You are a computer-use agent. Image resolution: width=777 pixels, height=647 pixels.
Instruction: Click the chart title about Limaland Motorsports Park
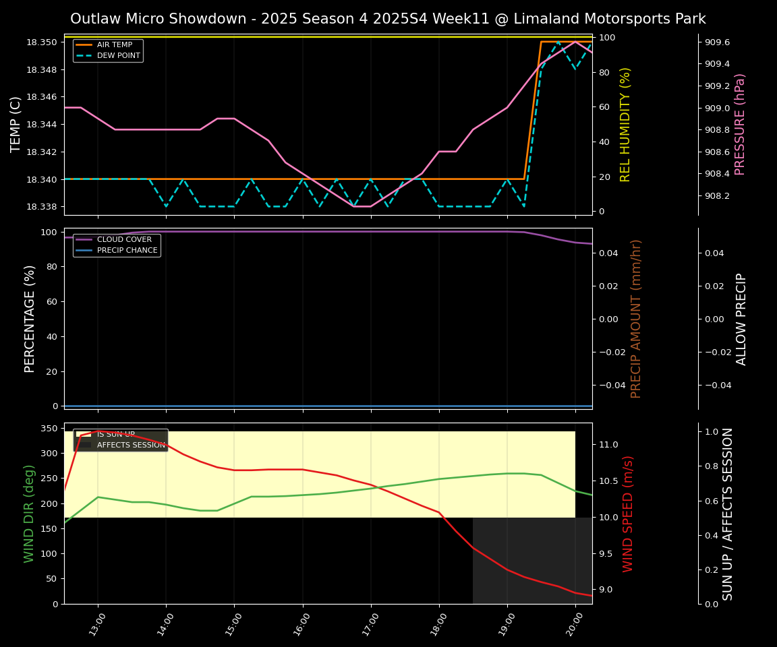(388, 19)
